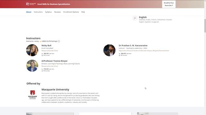The image size is (206, 115).
Task: Open the Syllabus tab
Action: (x=48, y=12)
